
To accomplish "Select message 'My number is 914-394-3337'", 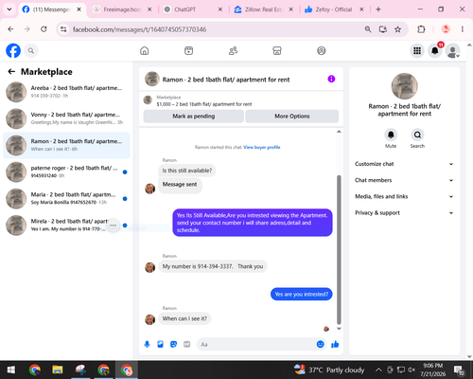I will (x=213, y=266).
